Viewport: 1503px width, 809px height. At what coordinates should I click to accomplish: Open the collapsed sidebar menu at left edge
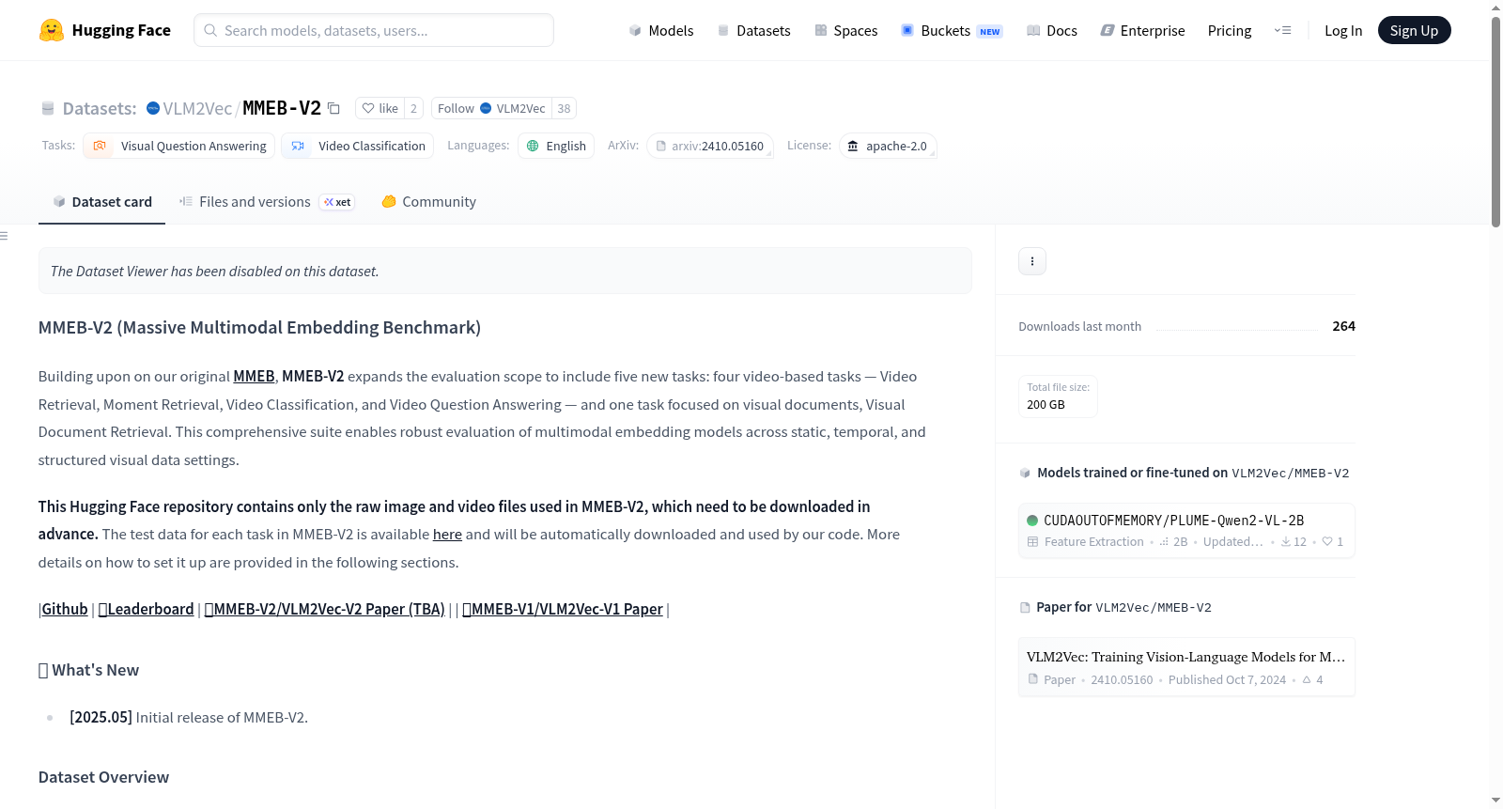coord(4,236)
